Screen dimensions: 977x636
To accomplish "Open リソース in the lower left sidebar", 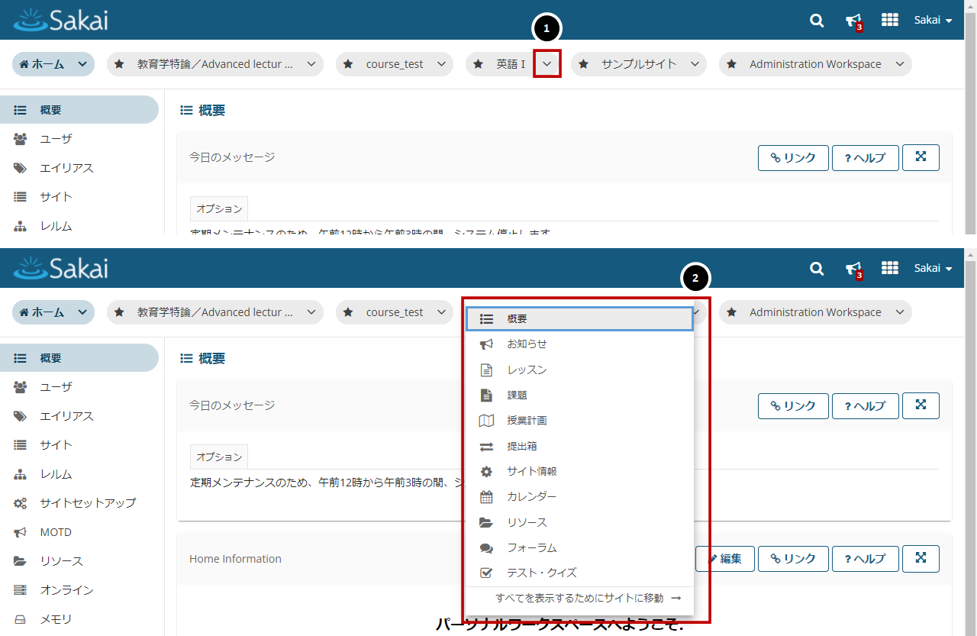I will coord(79,561).
